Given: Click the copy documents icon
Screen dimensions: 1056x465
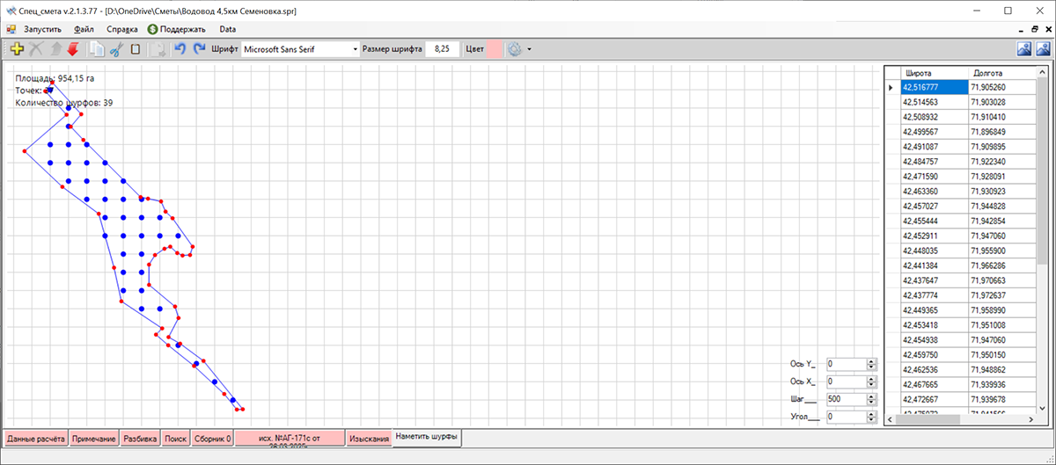Looking at the screenshot, I should click(x=97, y=49).
